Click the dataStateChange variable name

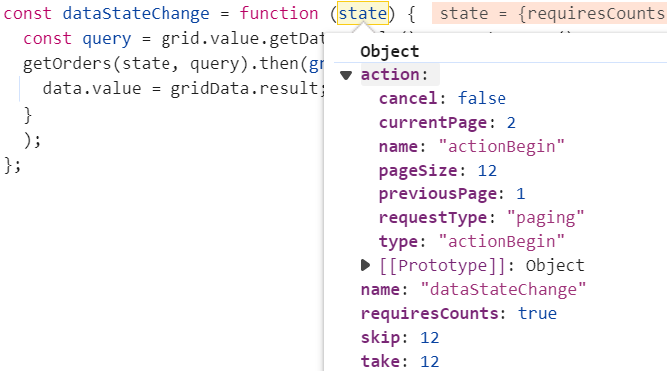pyautogui.click(x=136, y=14)
